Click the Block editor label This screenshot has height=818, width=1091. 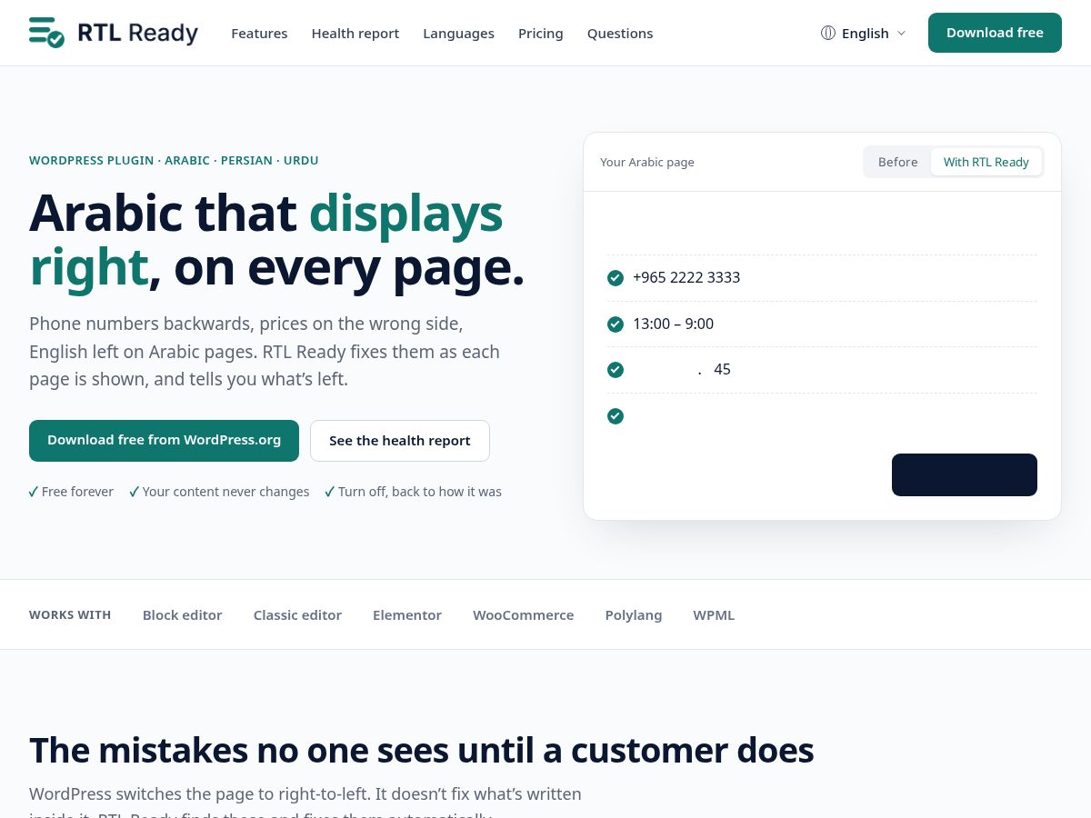point(183,615)
